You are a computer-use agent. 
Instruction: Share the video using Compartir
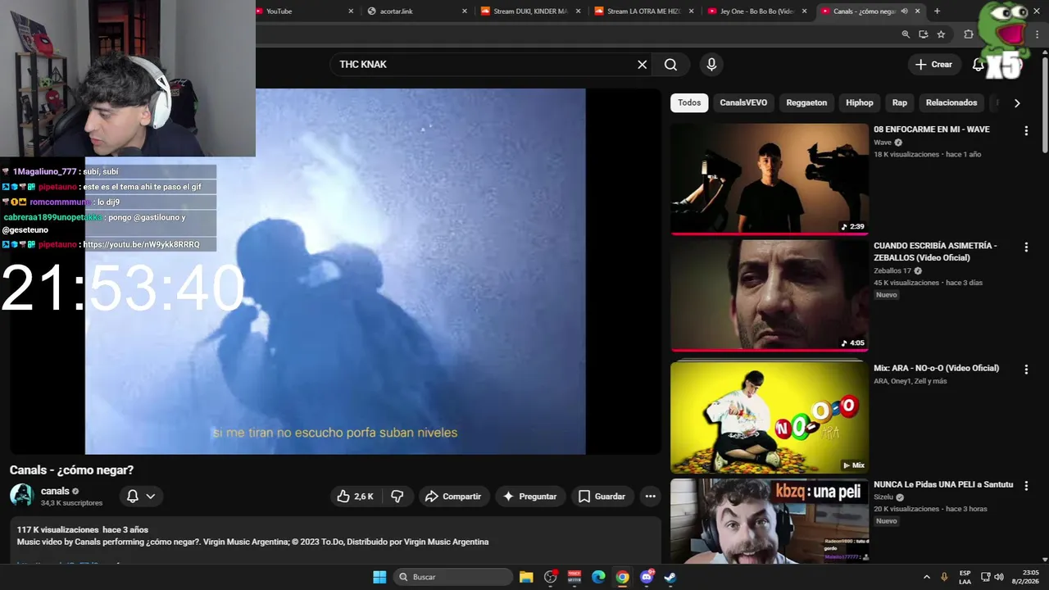pos(454,497)
